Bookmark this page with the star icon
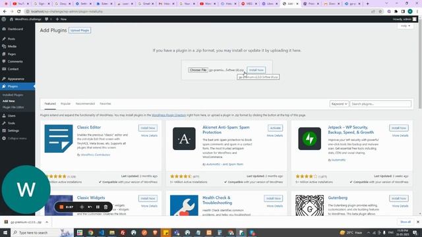This screenshot has height=237, width=422. click(380, 12)
